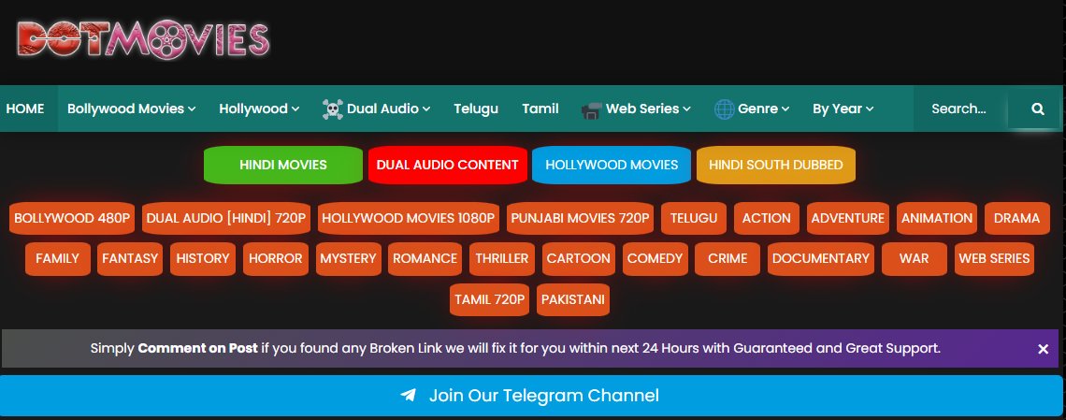Open the CRIME genre tag
1066x420 pixels.
point(727,258)
